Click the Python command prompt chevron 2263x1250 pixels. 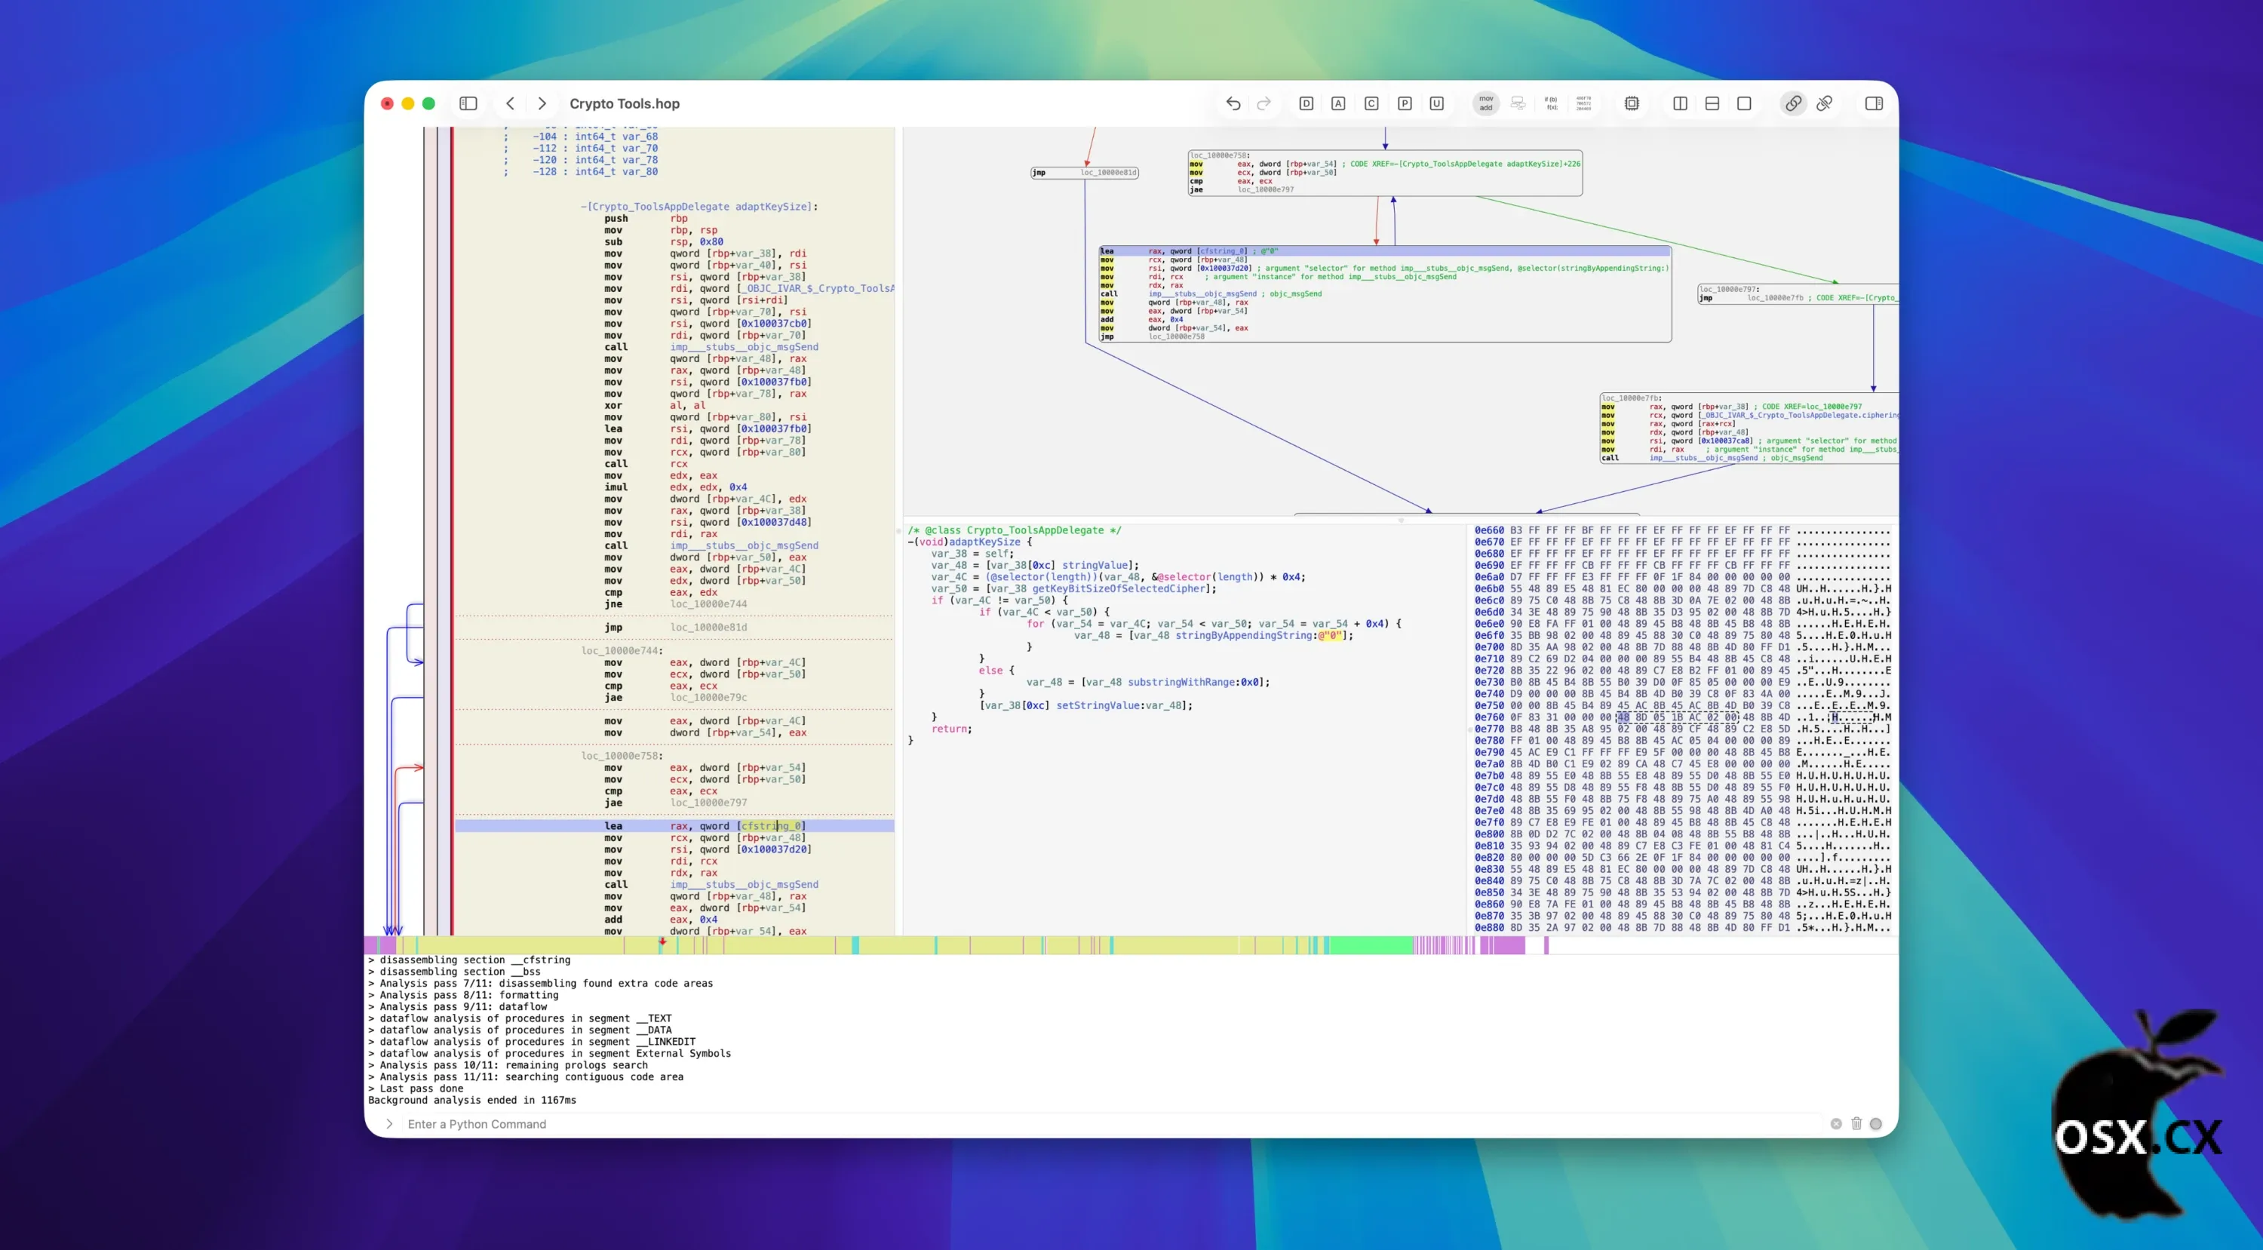pyautogui.click(x=389, y=1123)
